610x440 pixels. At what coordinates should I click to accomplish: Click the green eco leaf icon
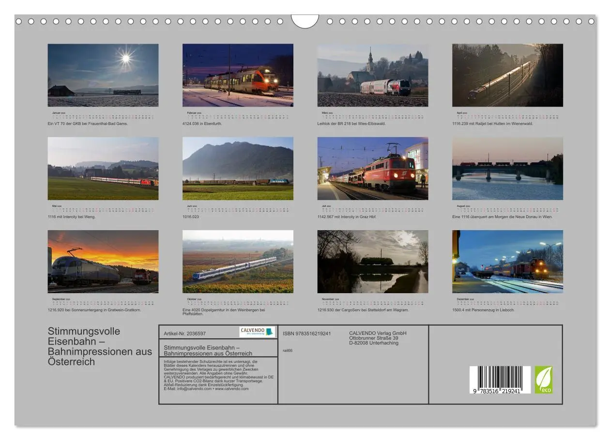(x=543, y=379)
